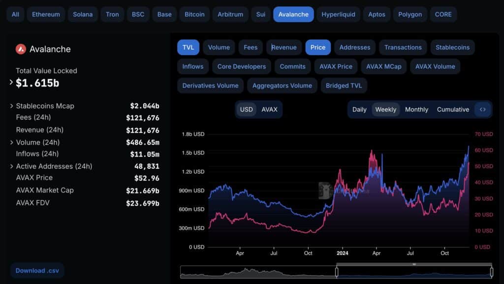Click the AVAX FDV value $23.699b
The height and width of the screenshot is (284, 504).
[x=143, y=203]
